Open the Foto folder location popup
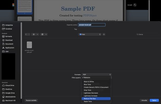The width and height of the screenshot is (161, 104). pyautogui.click(x=90, y=34)
